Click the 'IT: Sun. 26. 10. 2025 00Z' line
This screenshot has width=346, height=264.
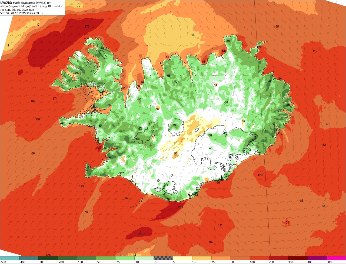pos(17,10)
